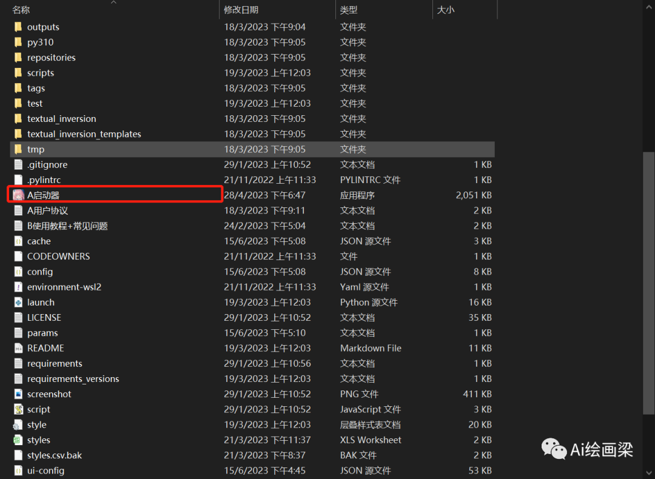
Task: Select the file B使用教程+常见问题
Action: [x=68, y=226]
